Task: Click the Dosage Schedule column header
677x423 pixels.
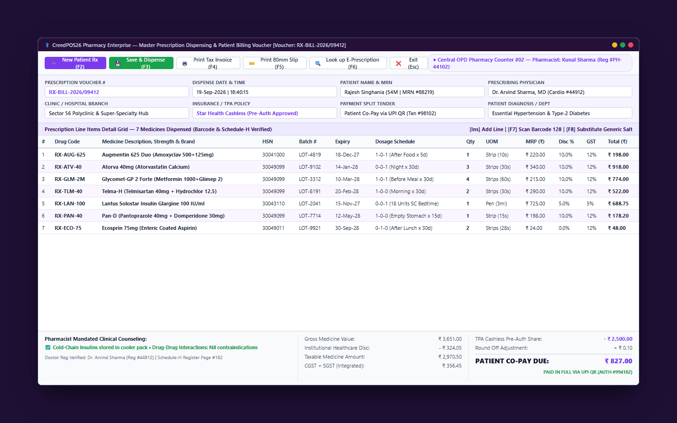Action: (x=395, y=141)
